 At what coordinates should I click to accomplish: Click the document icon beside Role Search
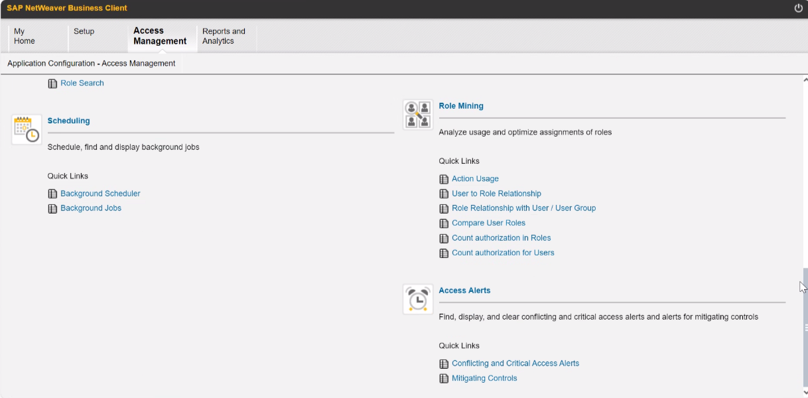(x=52, y=84)
